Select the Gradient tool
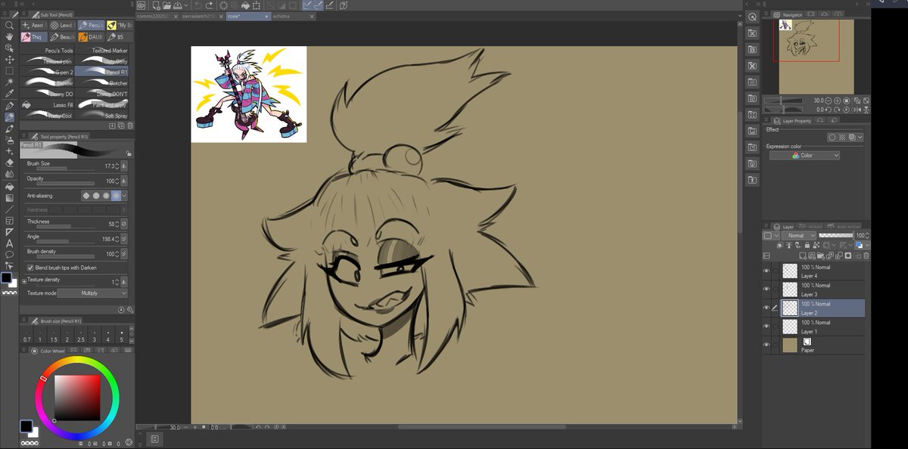Viewport: 908px width, 449px height. [x=9, y=197]
